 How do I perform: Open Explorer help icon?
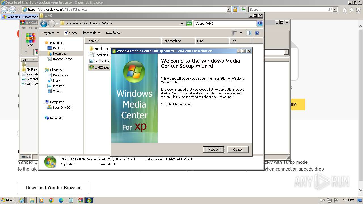(x=257, y=33)
